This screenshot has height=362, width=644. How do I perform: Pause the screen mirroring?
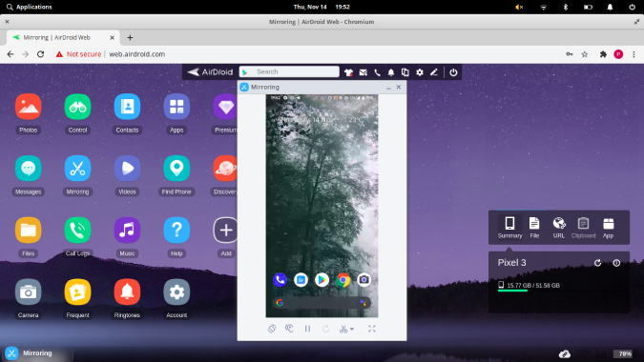point(307,329)
